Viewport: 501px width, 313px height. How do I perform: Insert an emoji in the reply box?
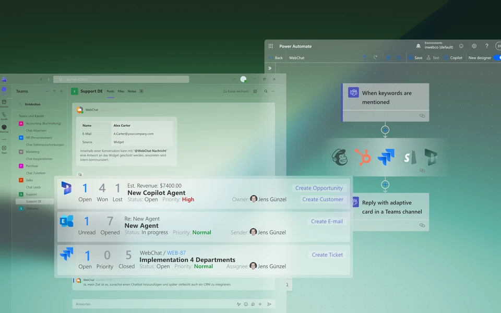click(x=246, y=304)
